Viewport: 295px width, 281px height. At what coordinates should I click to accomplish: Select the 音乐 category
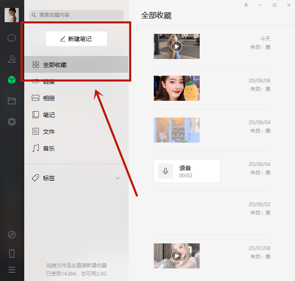point(76,148)
